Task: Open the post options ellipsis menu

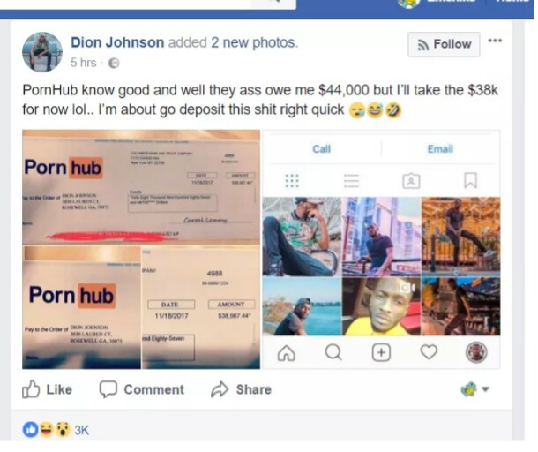Action: (495, 41)
